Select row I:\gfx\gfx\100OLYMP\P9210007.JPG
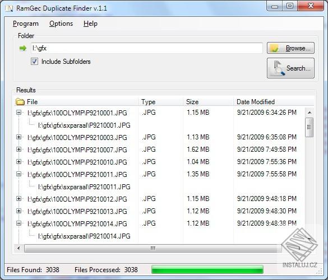The height and width of the screenshot is (280, 328). 77,150
